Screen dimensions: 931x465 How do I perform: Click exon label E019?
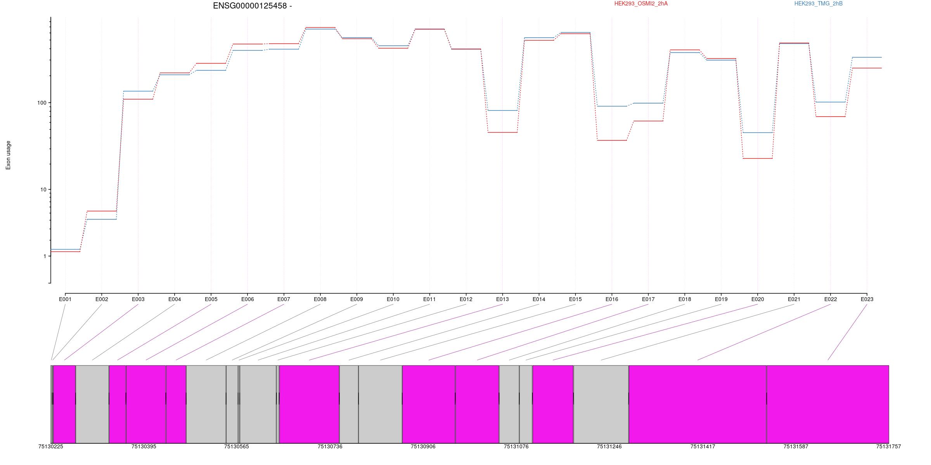click(721, 299)
